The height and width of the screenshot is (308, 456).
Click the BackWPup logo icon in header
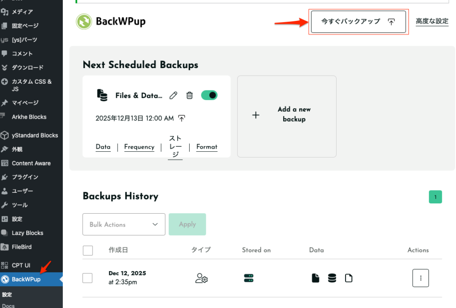pyautogui.click(x=84, y=21)
